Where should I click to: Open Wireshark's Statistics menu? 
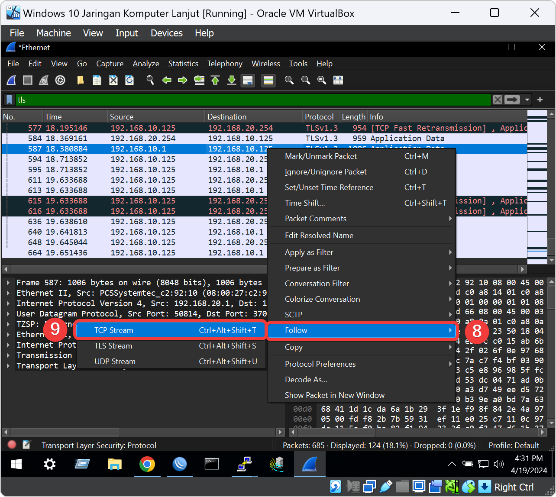point(183,64)
